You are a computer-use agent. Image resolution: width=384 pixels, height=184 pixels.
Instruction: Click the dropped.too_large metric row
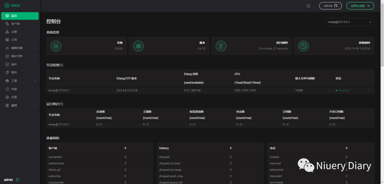click(x=210, y=169)
